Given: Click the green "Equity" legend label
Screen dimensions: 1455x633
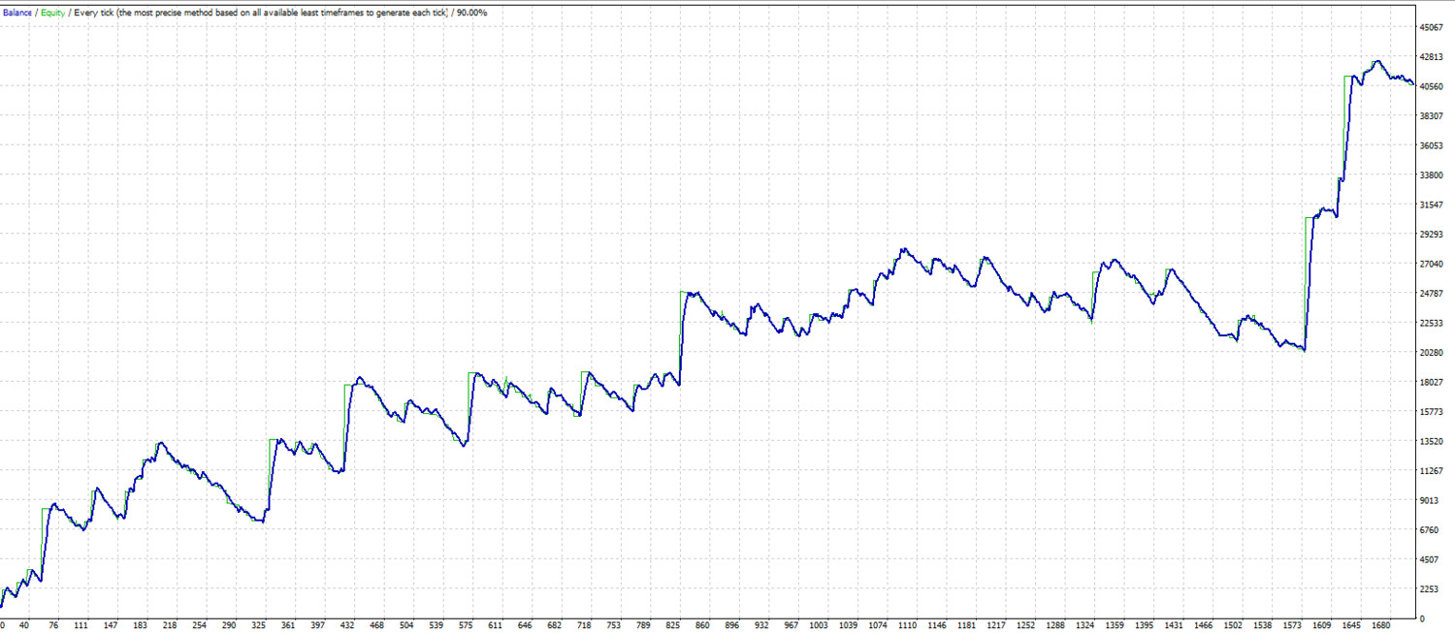Looking at the screenshot, I should pyautogui.click(x=51, y=13).
